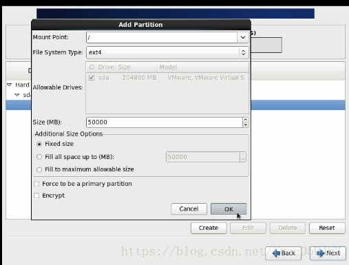Select Fill to maximum allowable size

[39, 169]
